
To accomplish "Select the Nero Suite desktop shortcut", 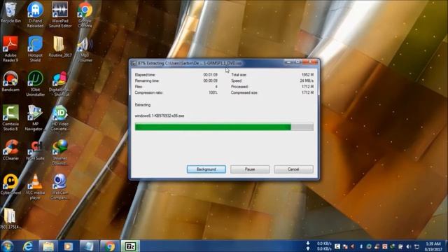I will point(36,150).
